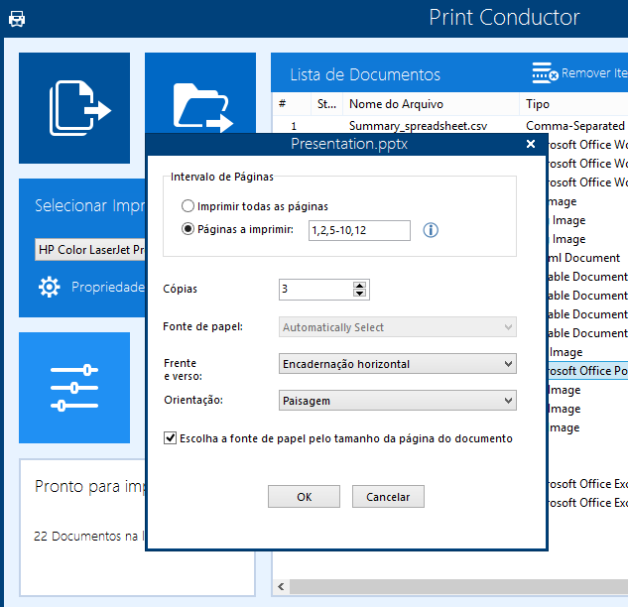Screen dimensions: 628x607
Task: Click the Remove Items list icon
Action: pyautogui.click(x=545, y=73)
